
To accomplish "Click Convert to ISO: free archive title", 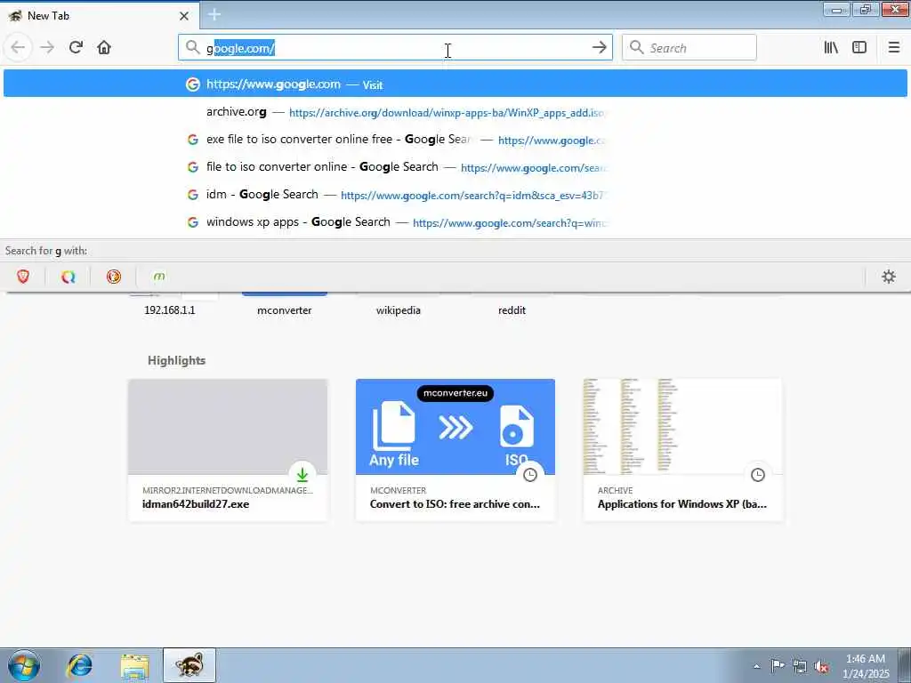I will (x=455, y=504).
